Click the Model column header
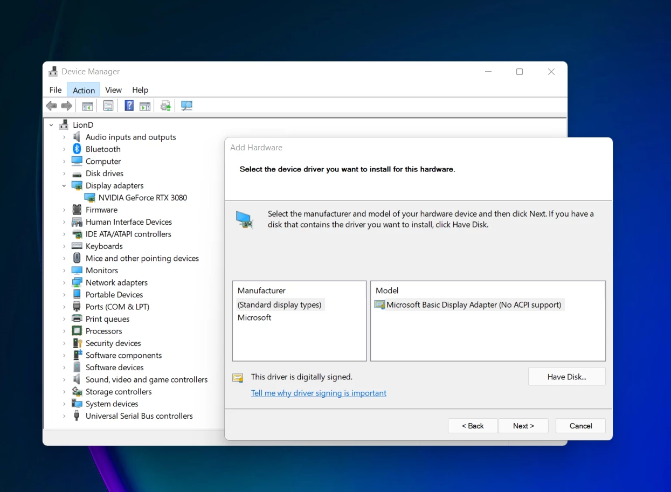671x492 pixels. coord(387,290)
